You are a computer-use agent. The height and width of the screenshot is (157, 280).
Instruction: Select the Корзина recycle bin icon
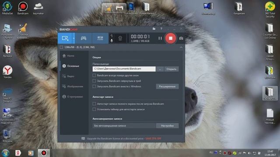[7, 136]
